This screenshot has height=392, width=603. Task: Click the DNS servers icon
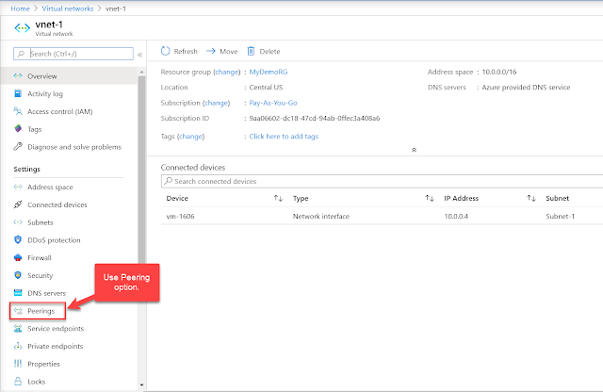(18, 293)
